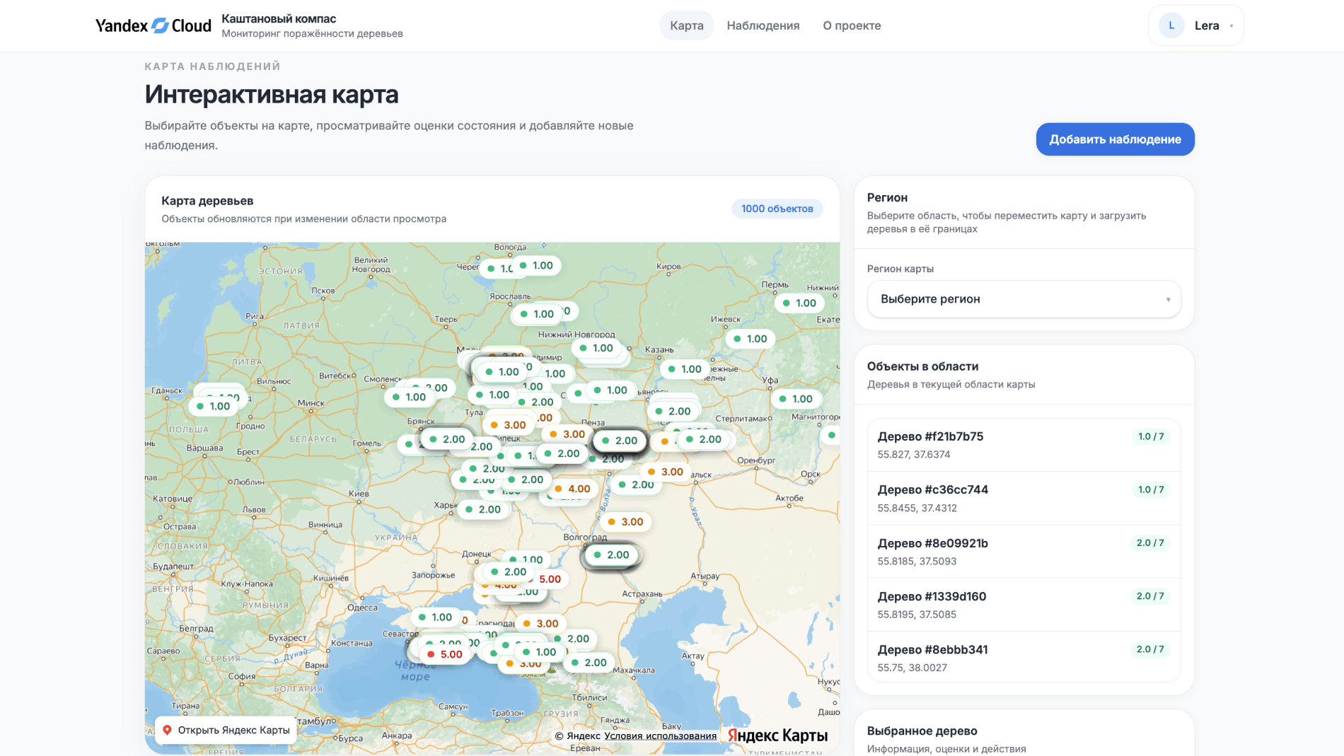Select tree card Дерево #8ebbb341

point(1024,658)
